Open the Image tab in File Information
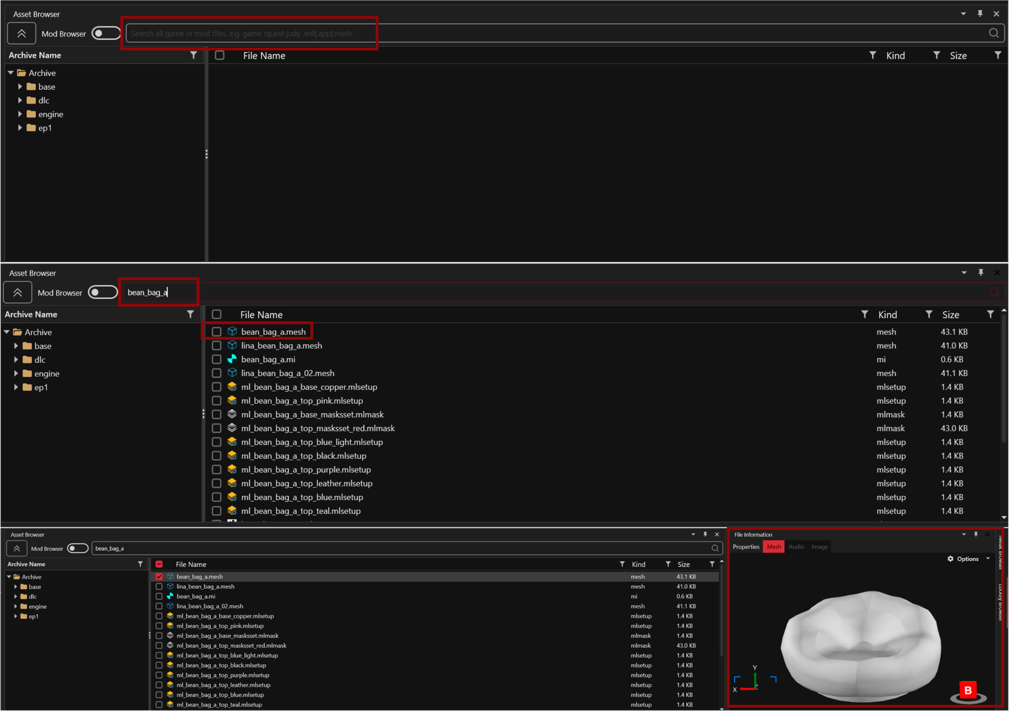 (x=819, y=547)
